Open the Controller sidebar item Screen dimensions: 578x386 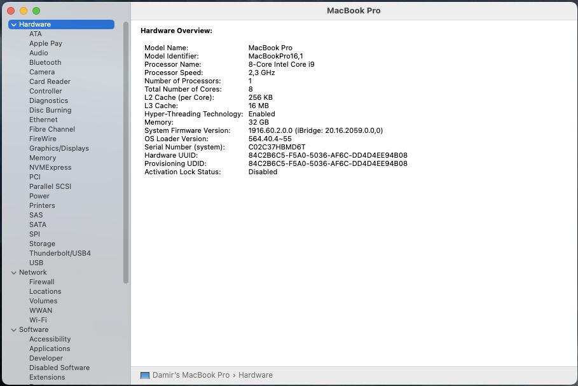(x=46, y=91)
